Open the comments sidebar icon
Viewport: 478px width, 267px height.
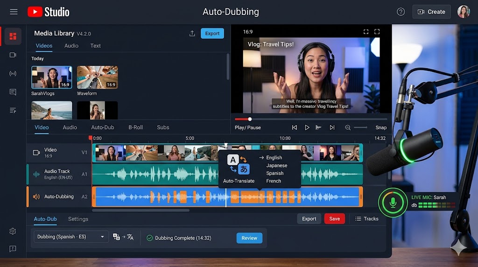click(x=13, y=92)
